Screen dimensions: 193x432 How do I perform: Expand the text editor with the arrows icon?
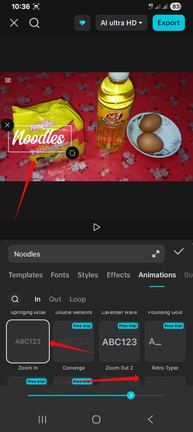pyautogui.click(x=156, y=254)
